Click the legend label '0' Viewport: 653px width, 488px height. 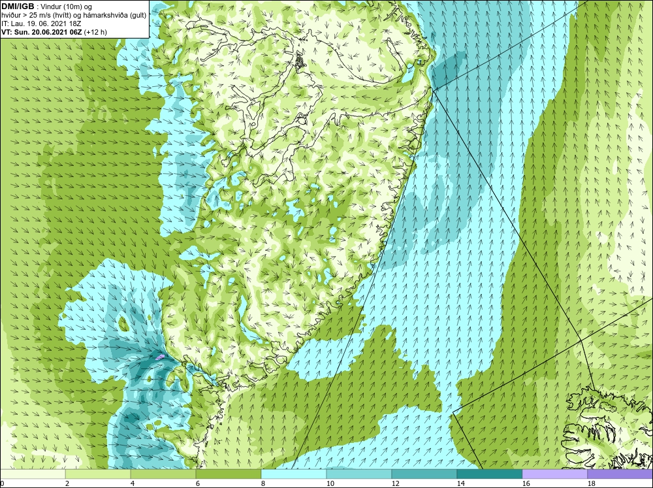tap(2, 483)
